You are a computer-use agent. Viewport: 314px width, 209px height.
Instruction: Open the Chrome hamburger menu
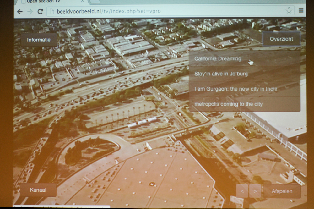pos(301,10)
